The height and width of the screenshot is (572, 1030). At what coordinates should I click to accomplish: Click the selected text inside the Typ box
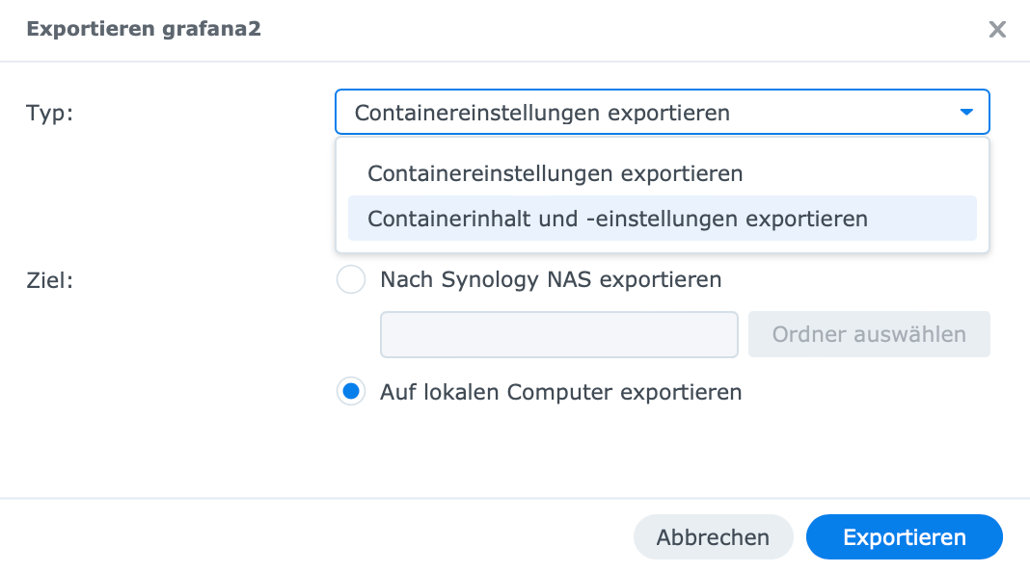542,113
